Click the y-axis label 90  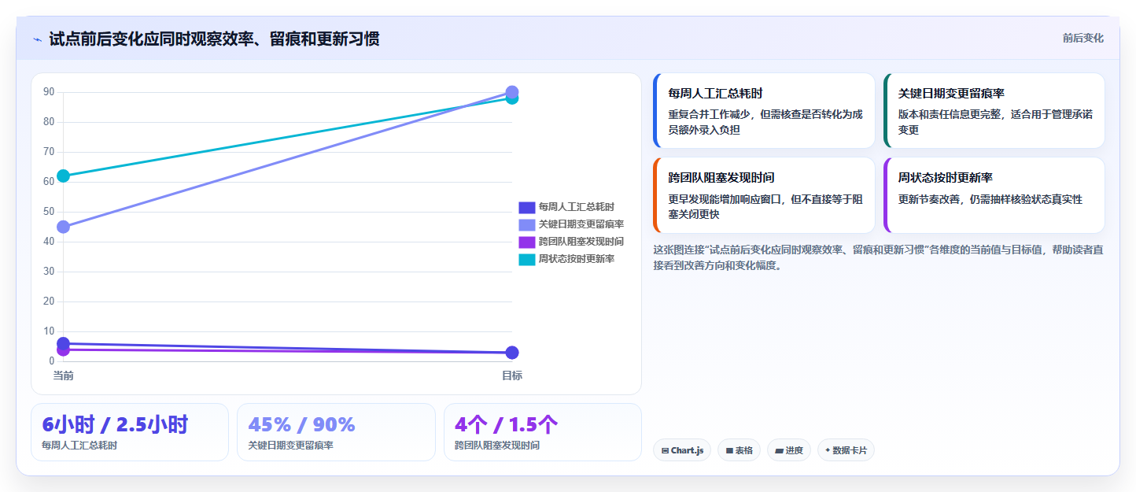coord(49,92)
